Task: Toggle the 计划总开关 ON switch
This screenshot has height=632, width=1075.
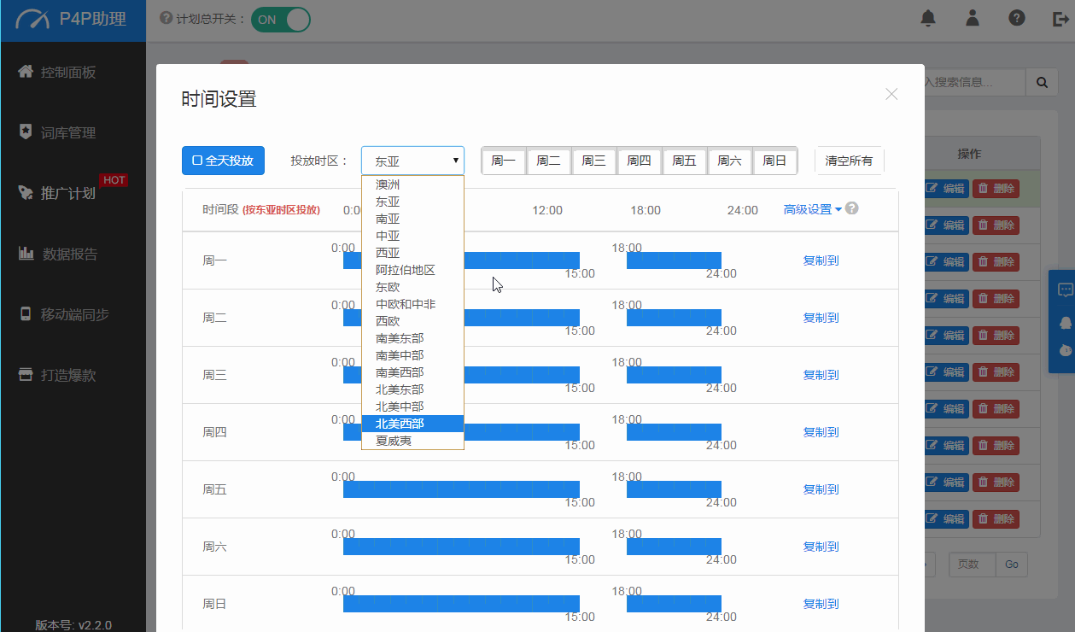Action: [280, 20]
